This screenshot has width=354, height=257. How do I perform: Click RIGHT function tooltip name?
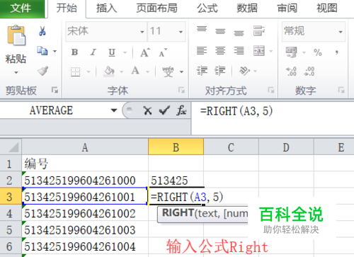[x=178, y=213]
